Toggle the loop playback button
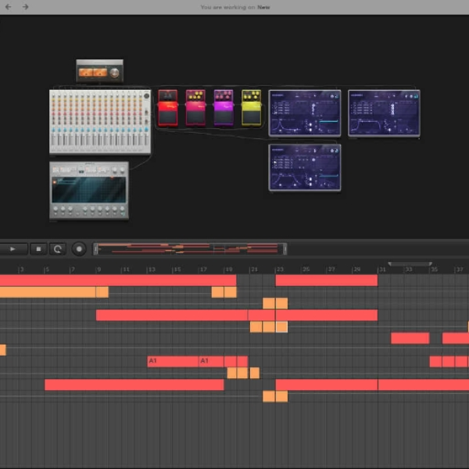The image size is (469, 469). click(57, 249)
